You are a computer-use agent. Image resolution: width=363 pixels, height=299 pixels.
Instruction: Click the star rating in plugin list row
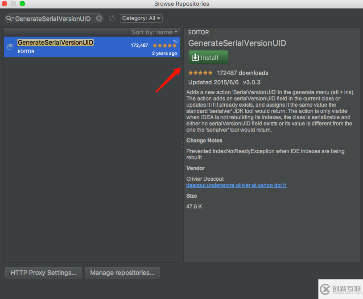point(165,46)
